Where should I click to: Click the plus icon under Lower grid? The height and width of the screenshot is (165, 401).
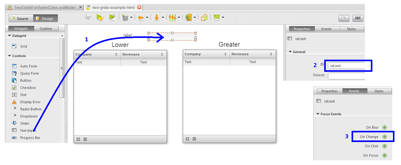click(x=78, y=139)
